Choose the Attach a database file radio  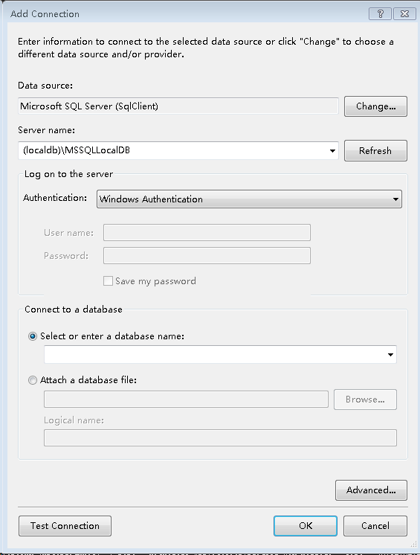33,380
